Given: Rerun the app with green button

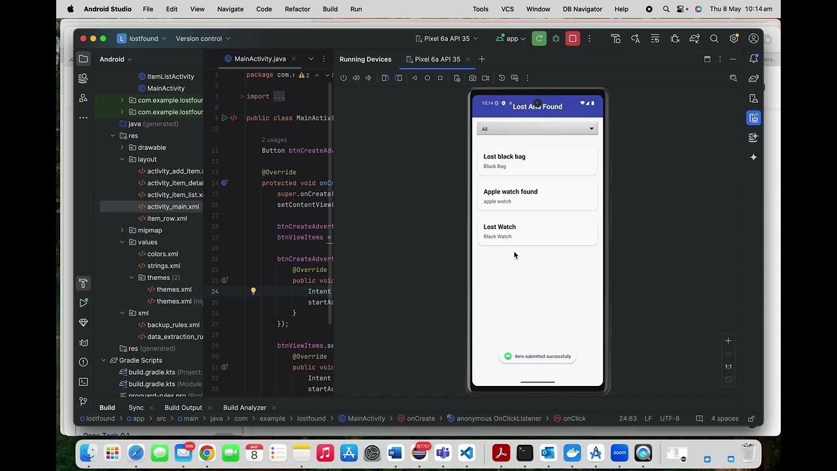Looking at the screenshot, I should point(539,39).
